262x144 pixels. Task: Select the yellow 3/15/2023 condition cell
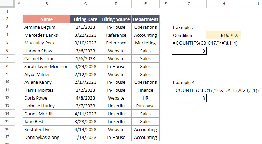pos(224,35)
